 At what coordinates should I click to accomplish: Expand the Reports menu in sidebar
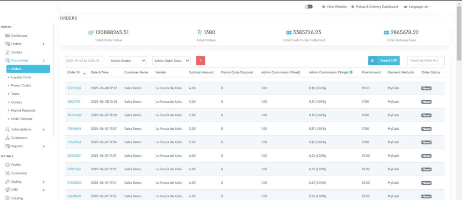(x=43, y=146)
